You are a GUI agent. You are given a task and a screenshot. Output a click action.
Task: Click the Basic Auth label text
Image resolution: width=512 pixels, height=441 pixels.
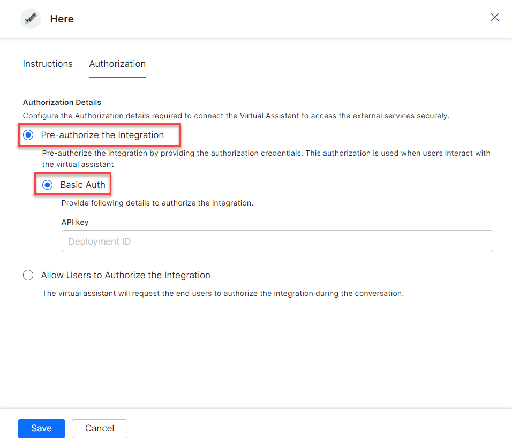point(82,185)
